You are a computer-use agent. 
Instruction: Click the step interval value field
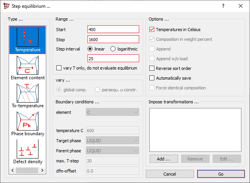click(113, 59)
